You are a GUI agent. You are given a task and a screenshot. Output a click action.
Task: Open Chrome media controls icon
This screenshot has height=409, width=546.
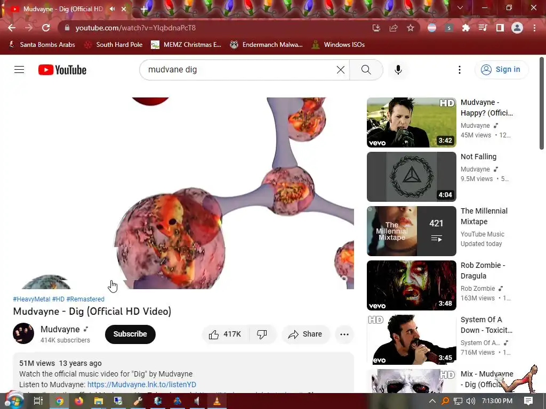click(483, 28)
